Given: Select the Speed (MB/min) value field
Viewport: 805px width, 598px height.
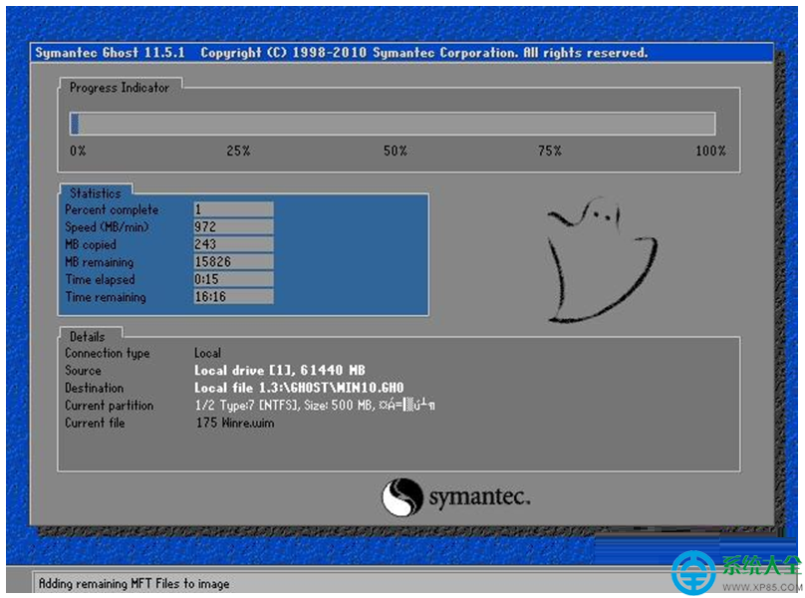Looking at the screenshot, I should [233, 227].
